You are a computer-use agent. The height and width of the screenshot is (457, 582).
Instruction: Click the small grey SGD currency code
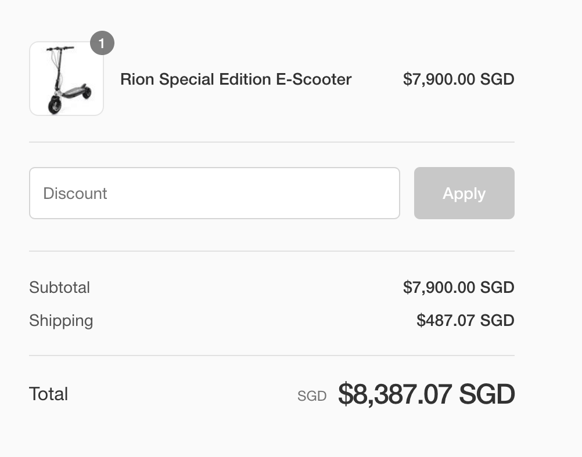[312, 396]
